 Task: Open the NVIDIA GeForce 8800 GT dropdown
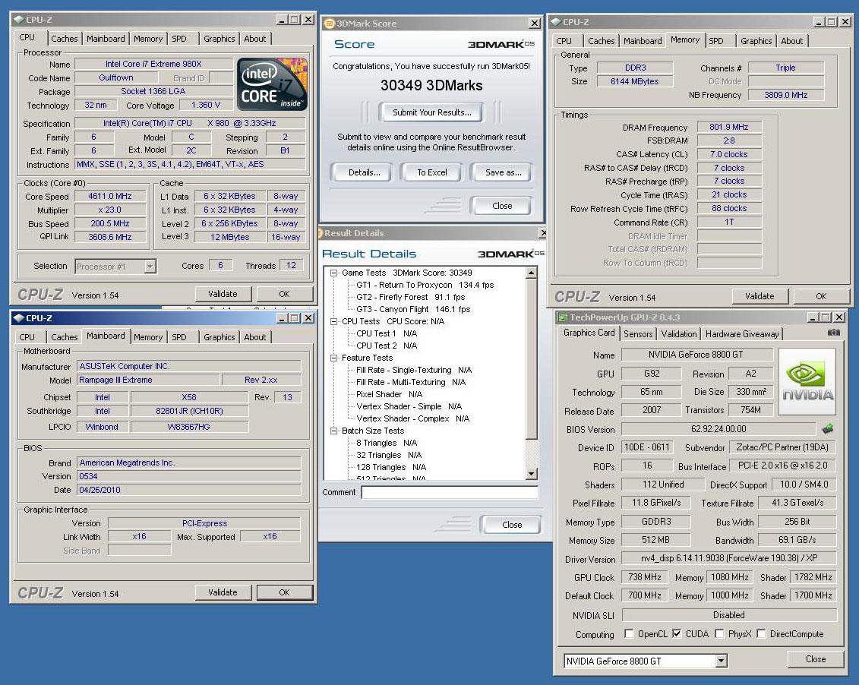(x=721, y=661)
